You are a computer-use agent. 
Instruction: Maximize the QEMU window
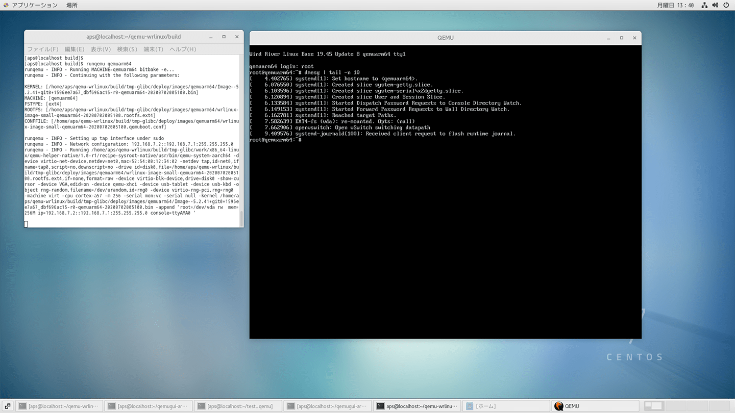click(x=622, y=38)
